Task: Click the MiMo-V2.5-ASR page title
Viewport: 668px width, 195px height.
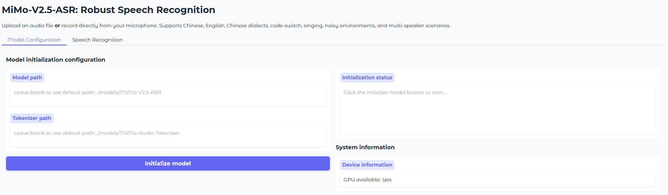Action: click(108, 10)
